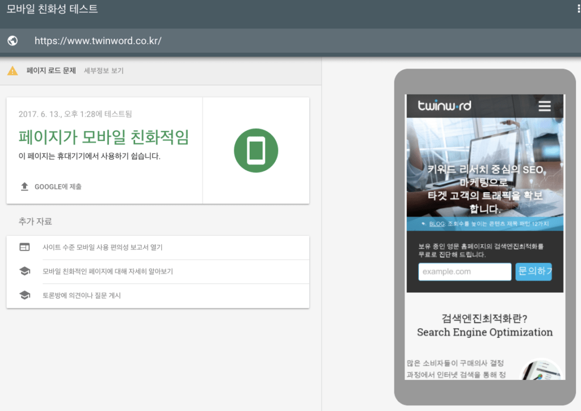
Task: Open the hamburger menu in the twinword preview
Action: (544, 106)
